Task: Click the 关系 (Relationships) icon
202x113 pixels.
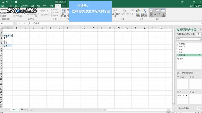Action: 132,12
